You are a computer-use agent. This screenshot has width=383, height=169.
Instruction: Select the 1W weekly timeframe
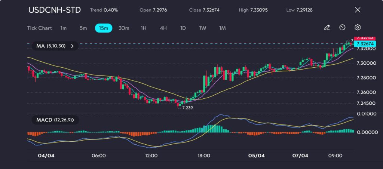click(203, 28)
